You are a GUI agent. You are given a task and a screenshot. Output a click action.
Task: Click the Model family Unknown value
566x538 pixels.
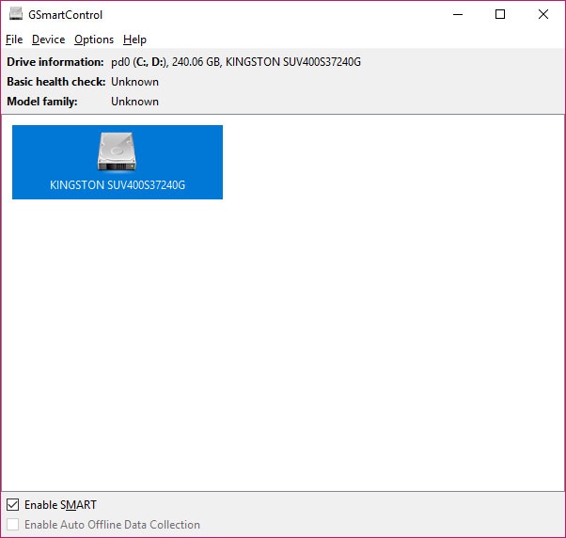[134, 102]
